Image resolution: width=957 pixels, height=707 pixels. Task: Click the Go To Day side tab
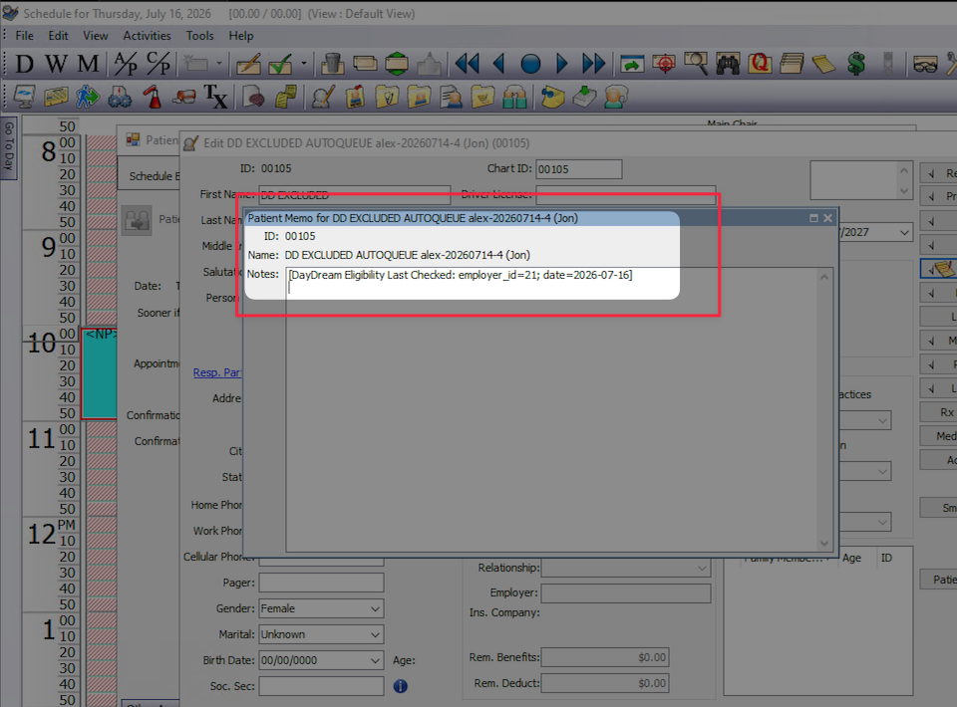click(x=9, y=147)
